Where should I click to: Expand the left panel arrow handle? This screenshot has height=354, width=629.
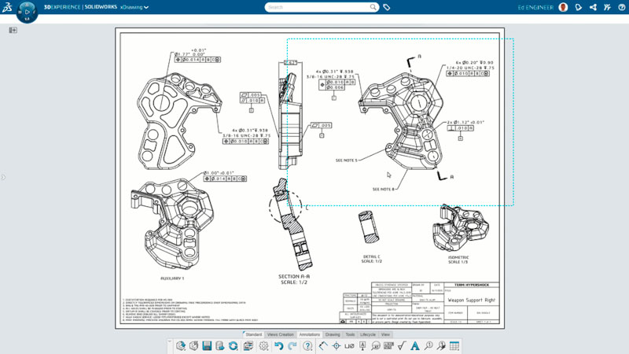pos(3,177)
